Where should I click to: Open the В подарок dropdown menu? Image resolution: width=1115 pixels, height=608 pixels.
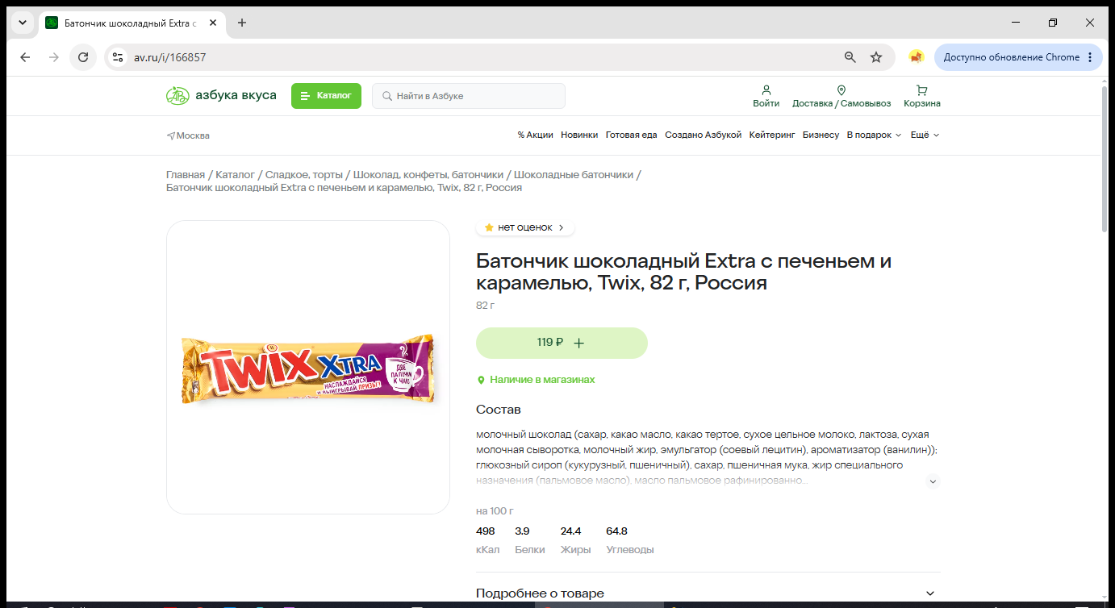874,135
